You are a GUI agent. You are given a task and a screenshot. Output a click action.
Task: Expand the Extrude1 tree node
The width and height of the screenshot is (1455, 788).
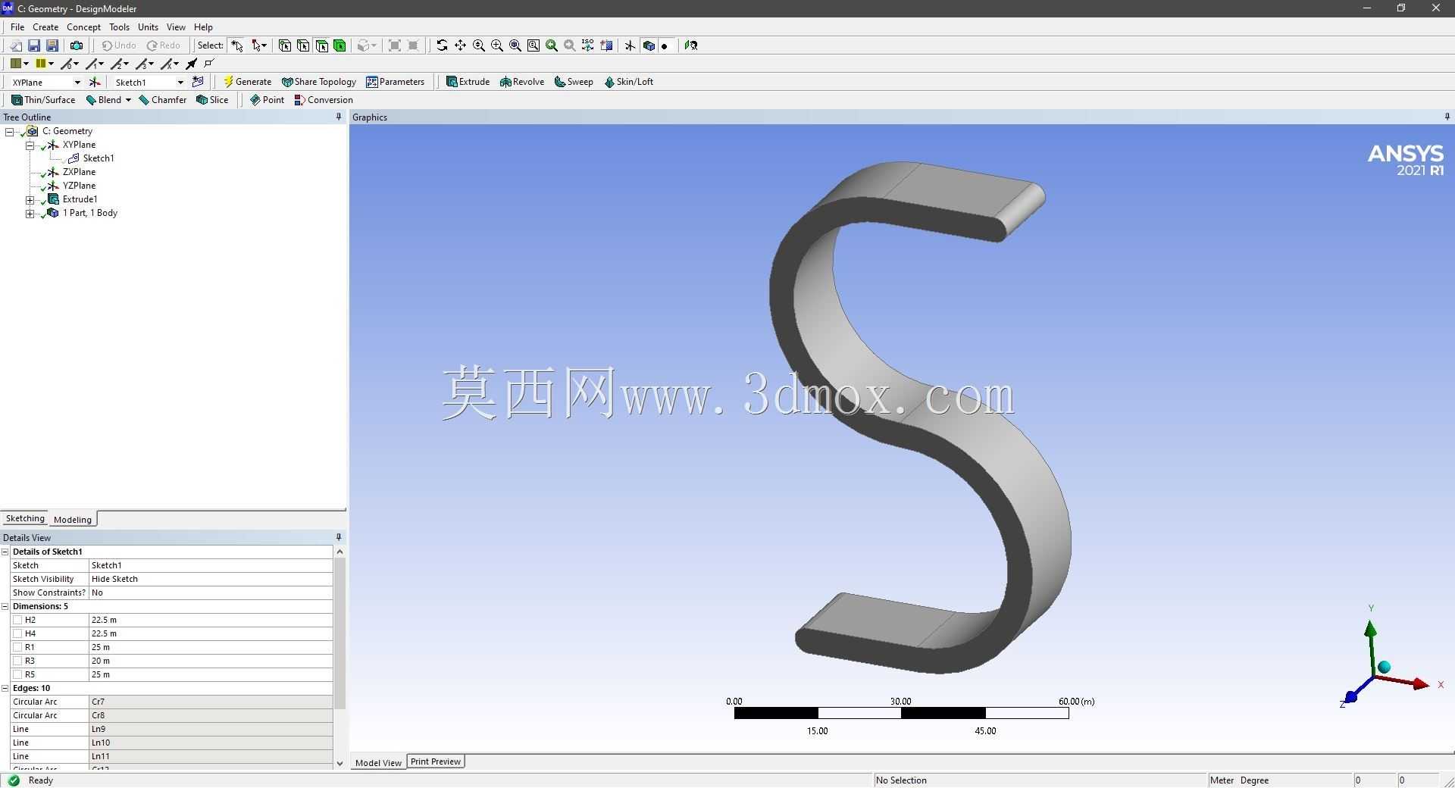coord(30,199)
